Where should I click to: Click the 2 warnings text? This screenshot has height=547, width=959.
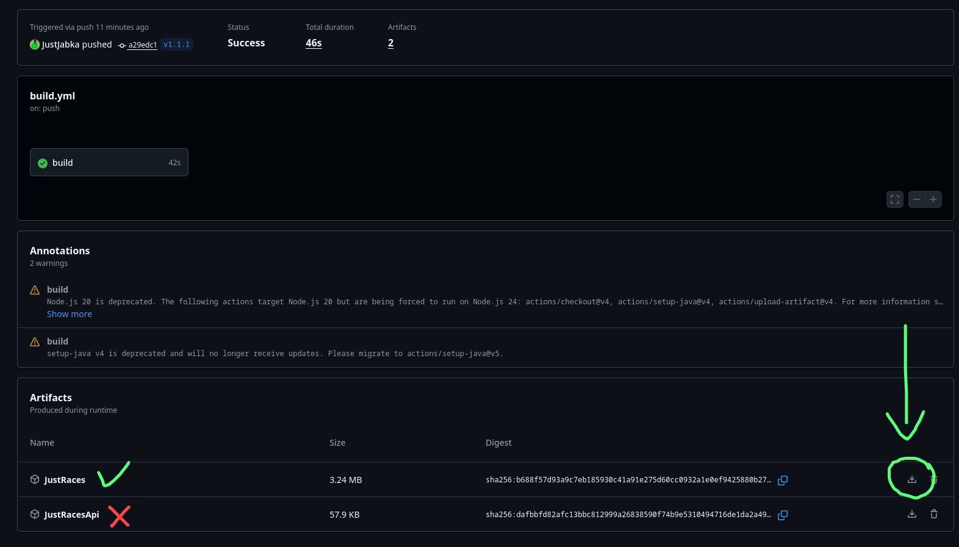pos(49,263)
